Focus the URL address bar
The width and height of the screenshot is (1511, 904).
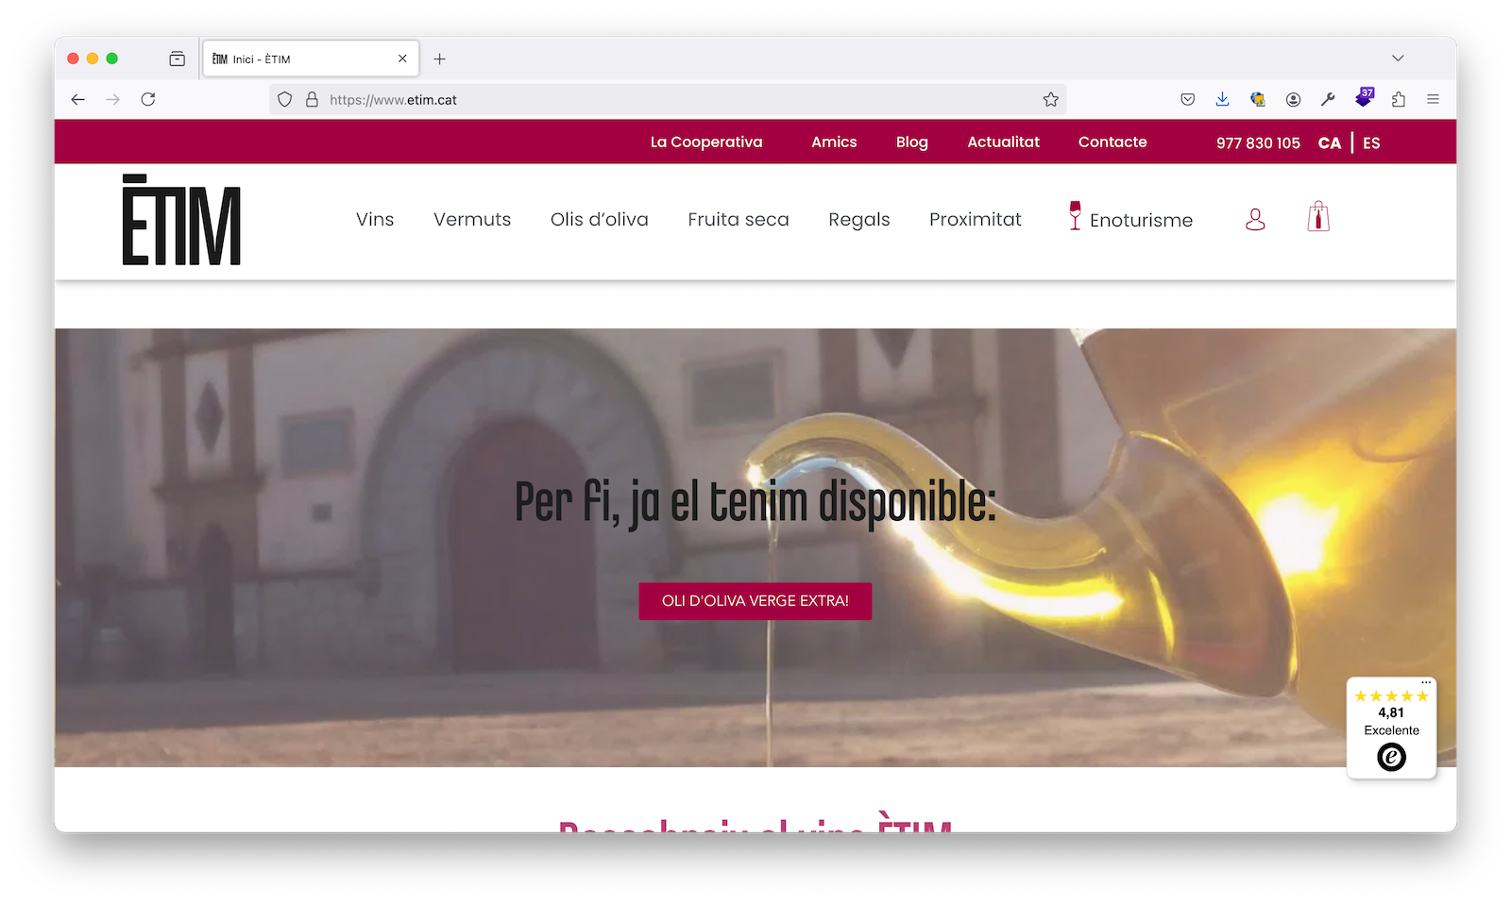click(661, 100)
